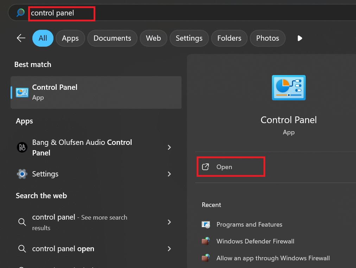Click magnifier icon next to "control panel - See more"

pos(22,222)
